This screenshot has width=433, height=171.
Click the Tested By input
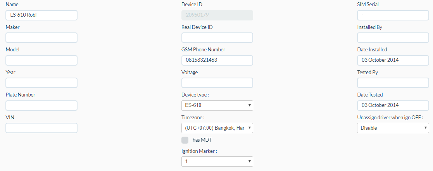click(x=393, y=83)
